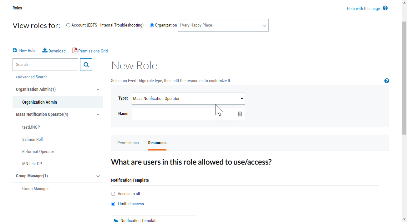Click the Mass Notification Operator(4) group header
Viewport: 407px width, 222px height.
click(x=58, y=114)
